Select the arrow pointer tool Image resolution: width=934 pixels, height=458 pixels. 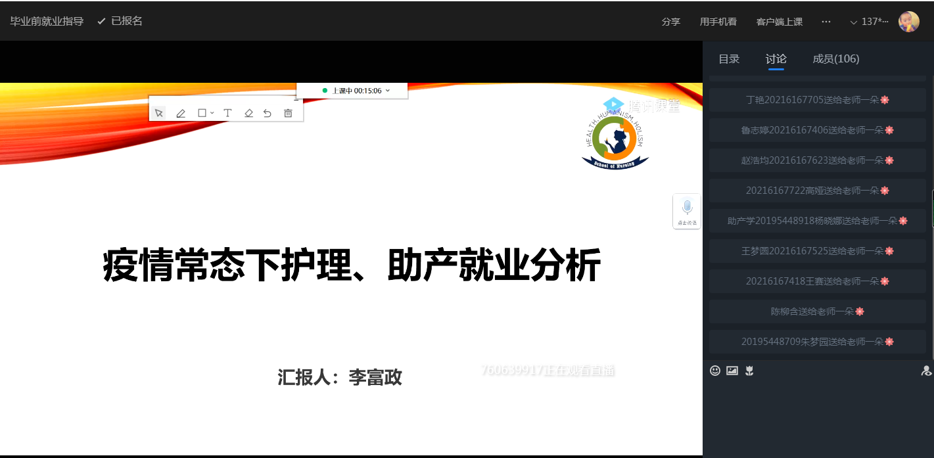pos(159,113)
